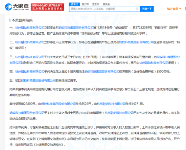Open 杭州融动科技有限公司 link before 承担 in item 三
This screenshot has height=150, width=186.
coord(154,63)
